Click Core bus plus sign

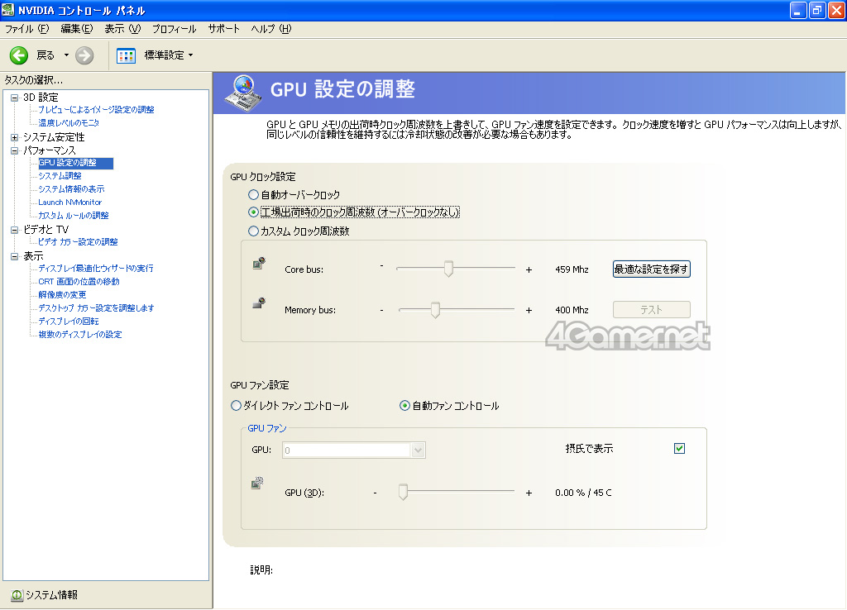[x=529, y=269]
